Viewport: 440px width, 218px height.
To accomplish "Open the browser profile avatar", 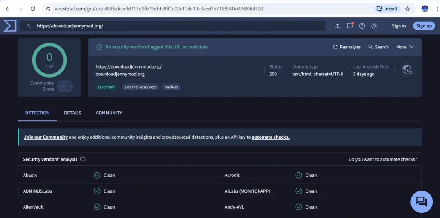I will [x=425, y=9].
